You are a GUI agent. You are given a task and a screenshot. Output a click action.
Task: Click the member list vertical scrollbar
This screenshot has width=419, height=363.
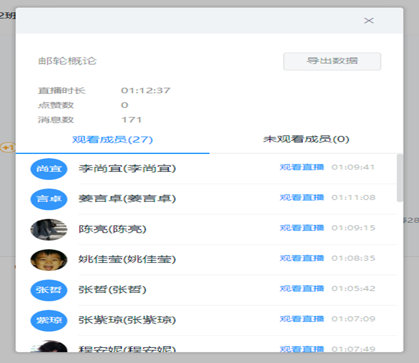point(400,178)
